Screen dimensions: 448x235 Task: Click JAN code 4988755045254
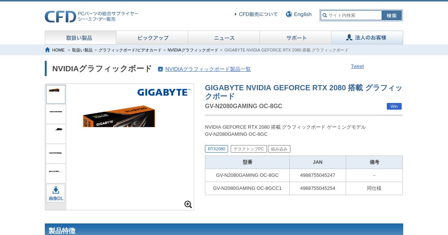point(318,188)
